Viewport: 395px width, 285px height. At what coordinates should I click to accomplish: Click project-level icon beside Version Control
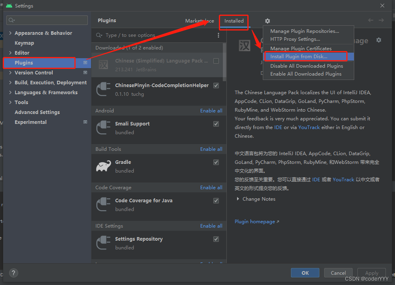[85, 72]
